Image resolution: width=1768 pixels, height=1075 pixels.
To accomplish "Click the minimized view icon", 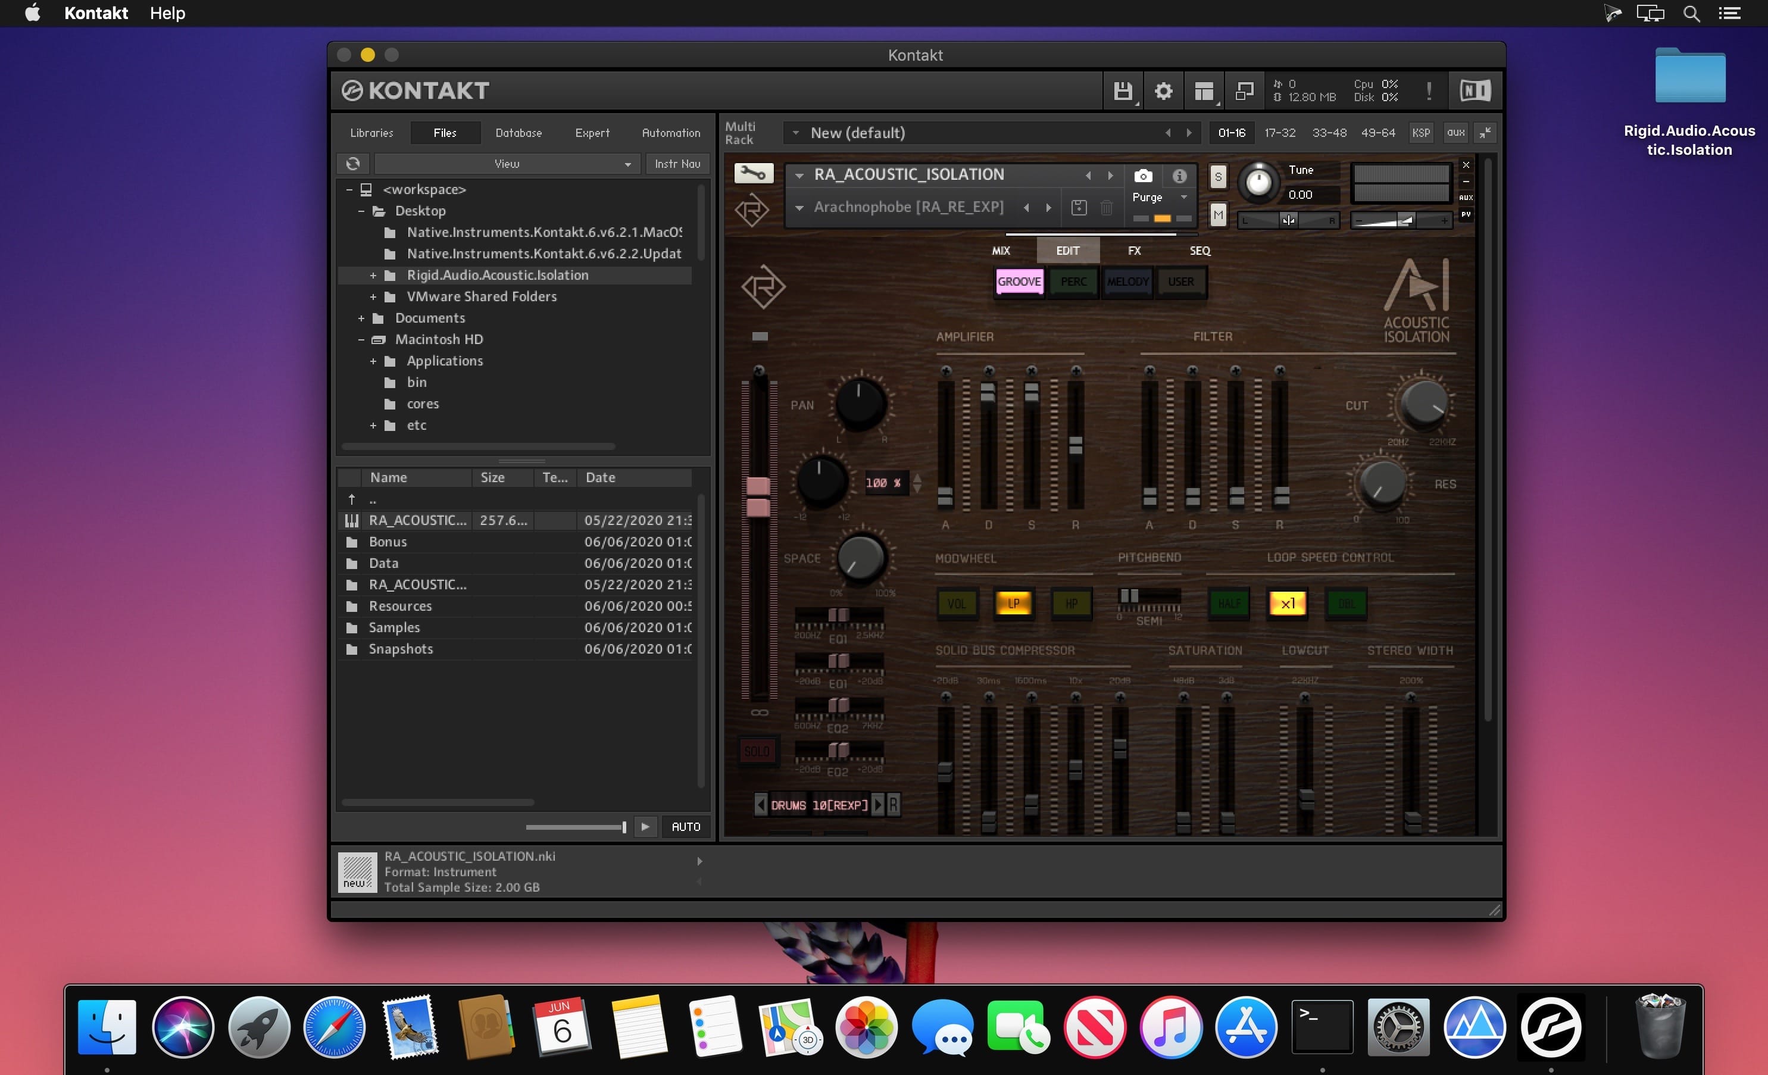I will [1244, 91].
